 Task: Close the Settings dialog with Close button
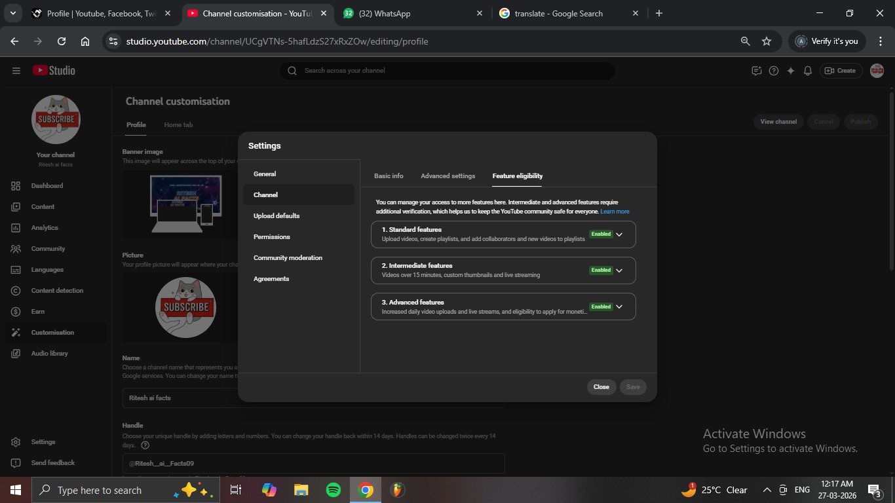[601, 387]
